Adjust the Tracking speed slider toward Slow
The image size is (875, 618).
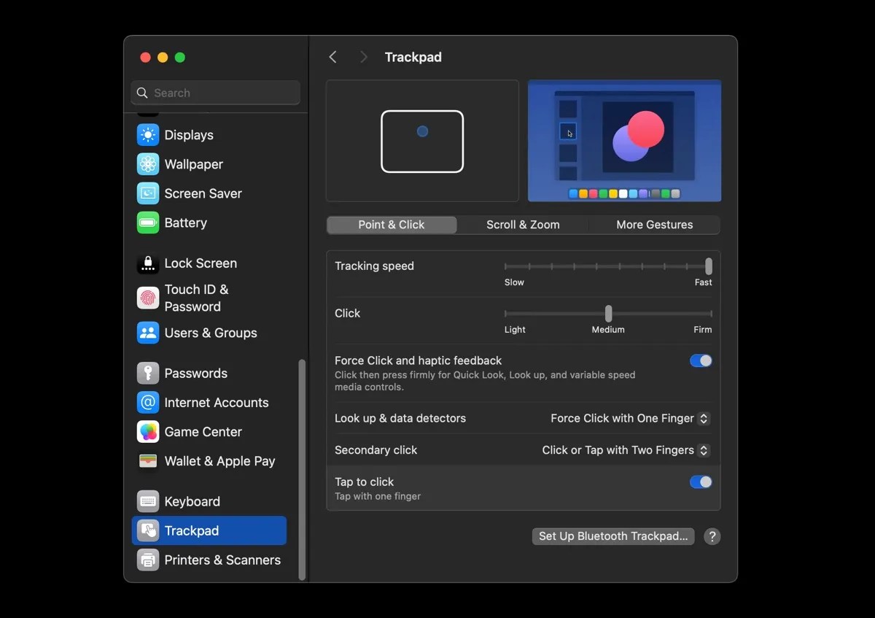point(525,267)
